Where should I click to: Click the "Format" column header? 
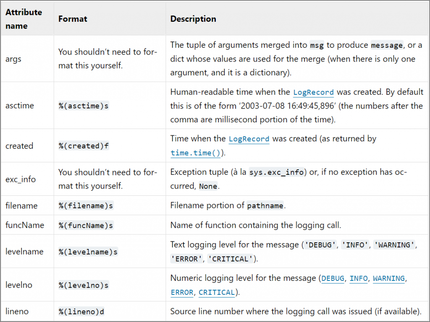click(x=73, y=19)
